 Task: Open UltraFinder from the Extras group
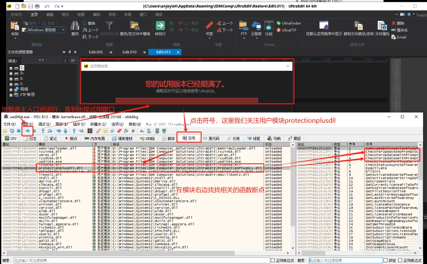point(289,23)
